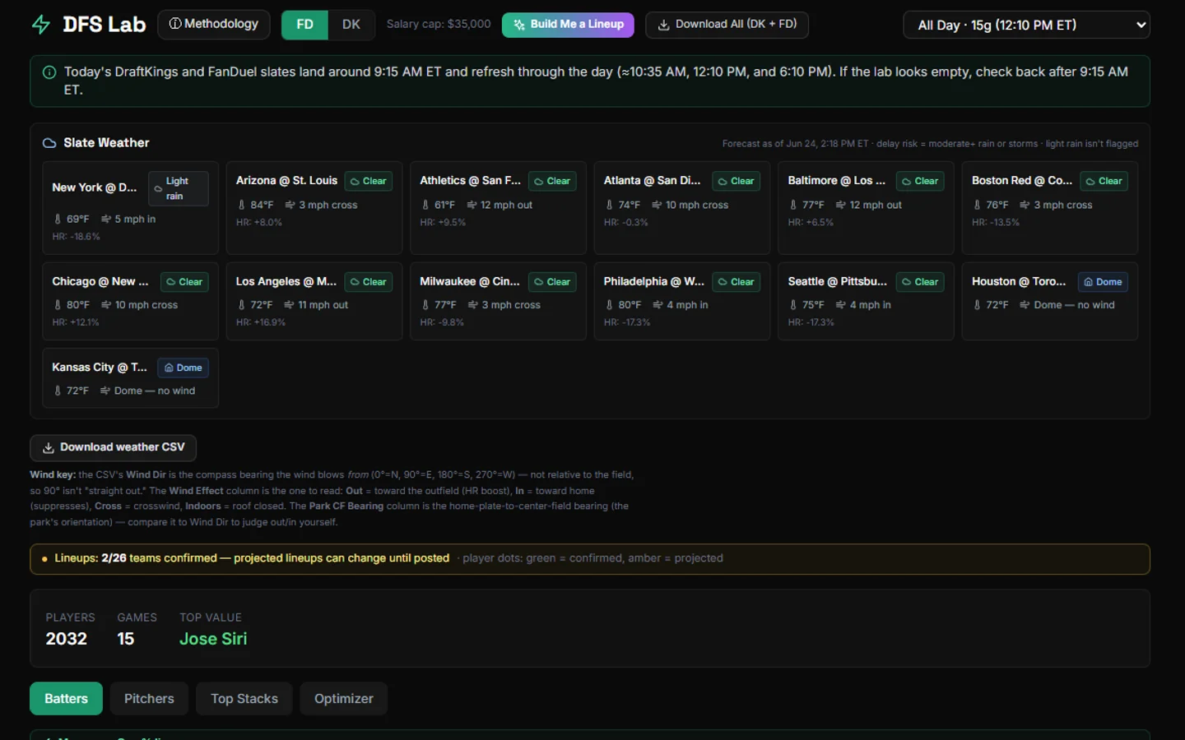Click the Clear badge on Philadelphia @ W card

736,282
